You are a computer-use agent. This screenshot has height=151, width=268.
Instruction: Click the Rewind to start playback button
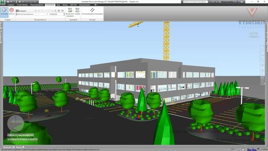[39, 11]
